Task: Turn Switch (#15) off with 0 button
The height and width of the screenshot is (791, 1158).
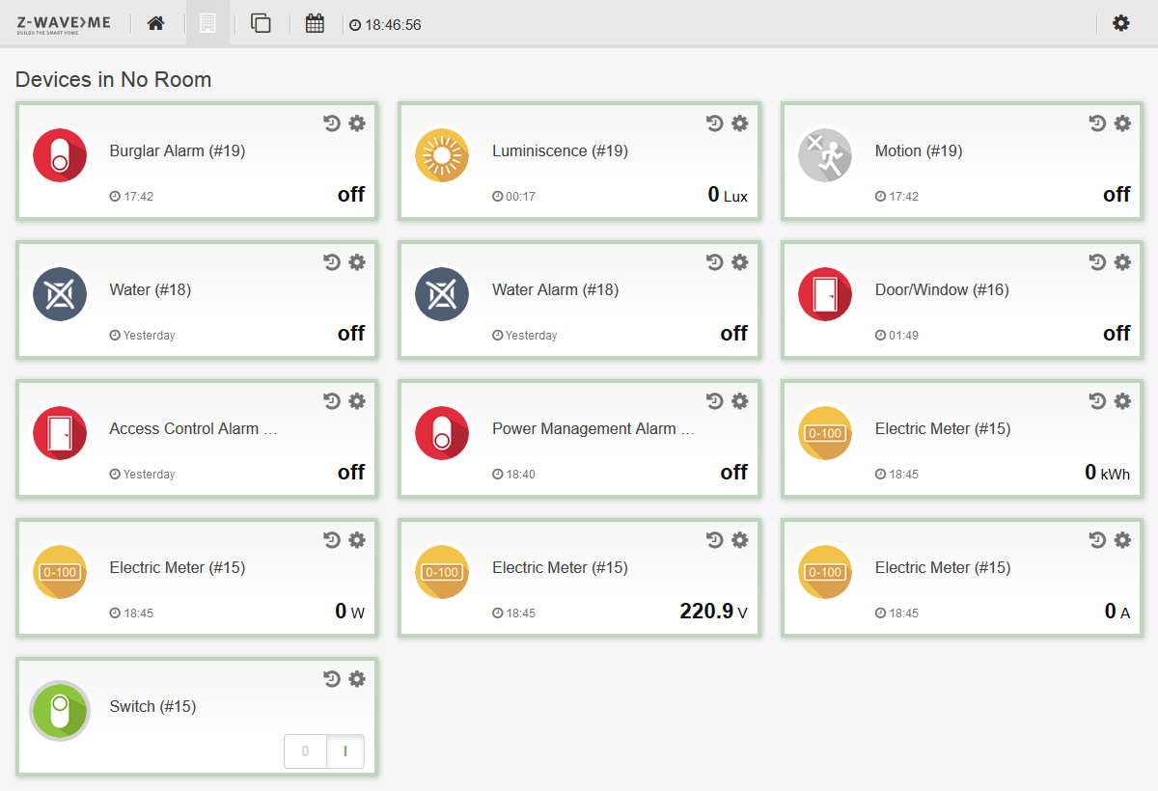Action: 306,751
